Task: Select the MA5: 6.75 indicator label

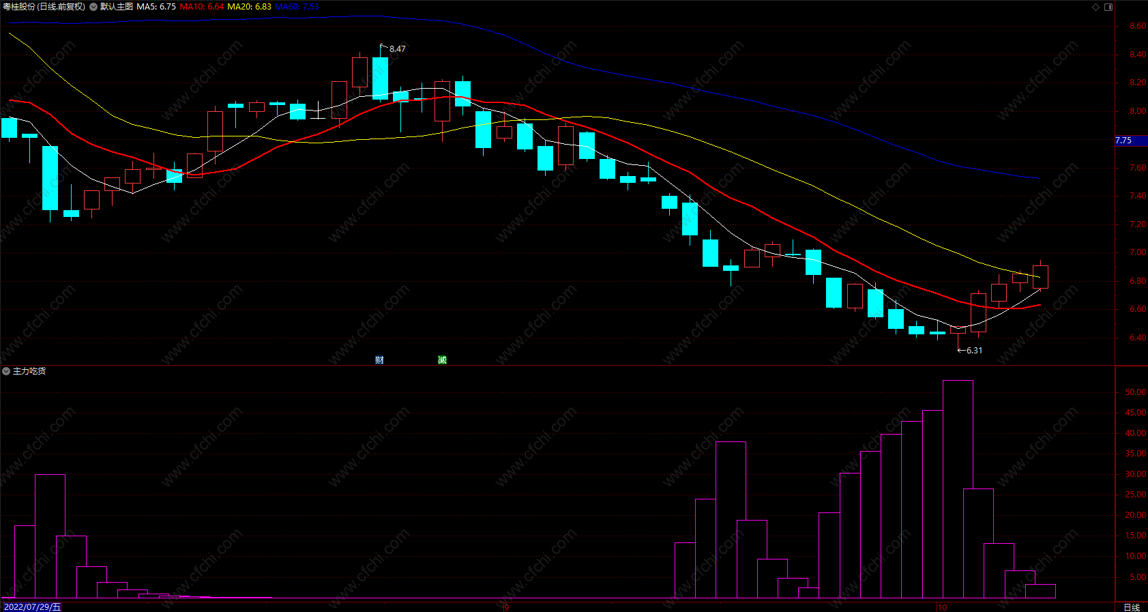Action: pyautogui.click(x=156, y=7)
